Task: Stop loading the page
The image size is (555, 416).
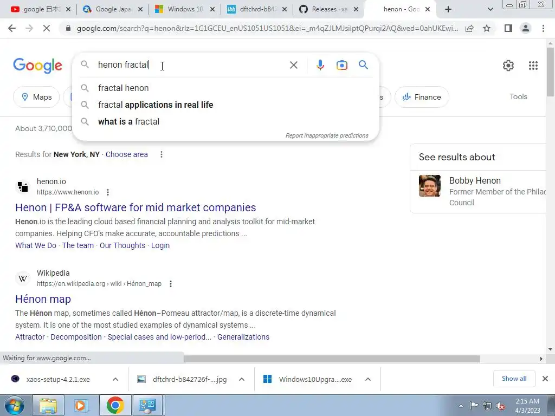Action: 47,28
